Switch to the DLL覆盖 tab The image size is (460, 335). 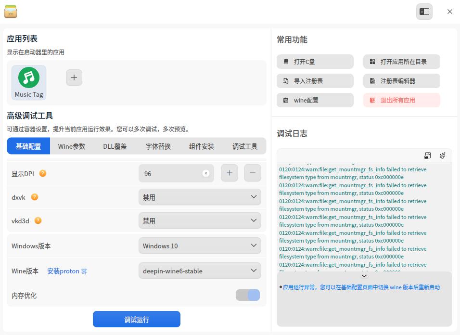pyautogui.click(x=115, y=146)
